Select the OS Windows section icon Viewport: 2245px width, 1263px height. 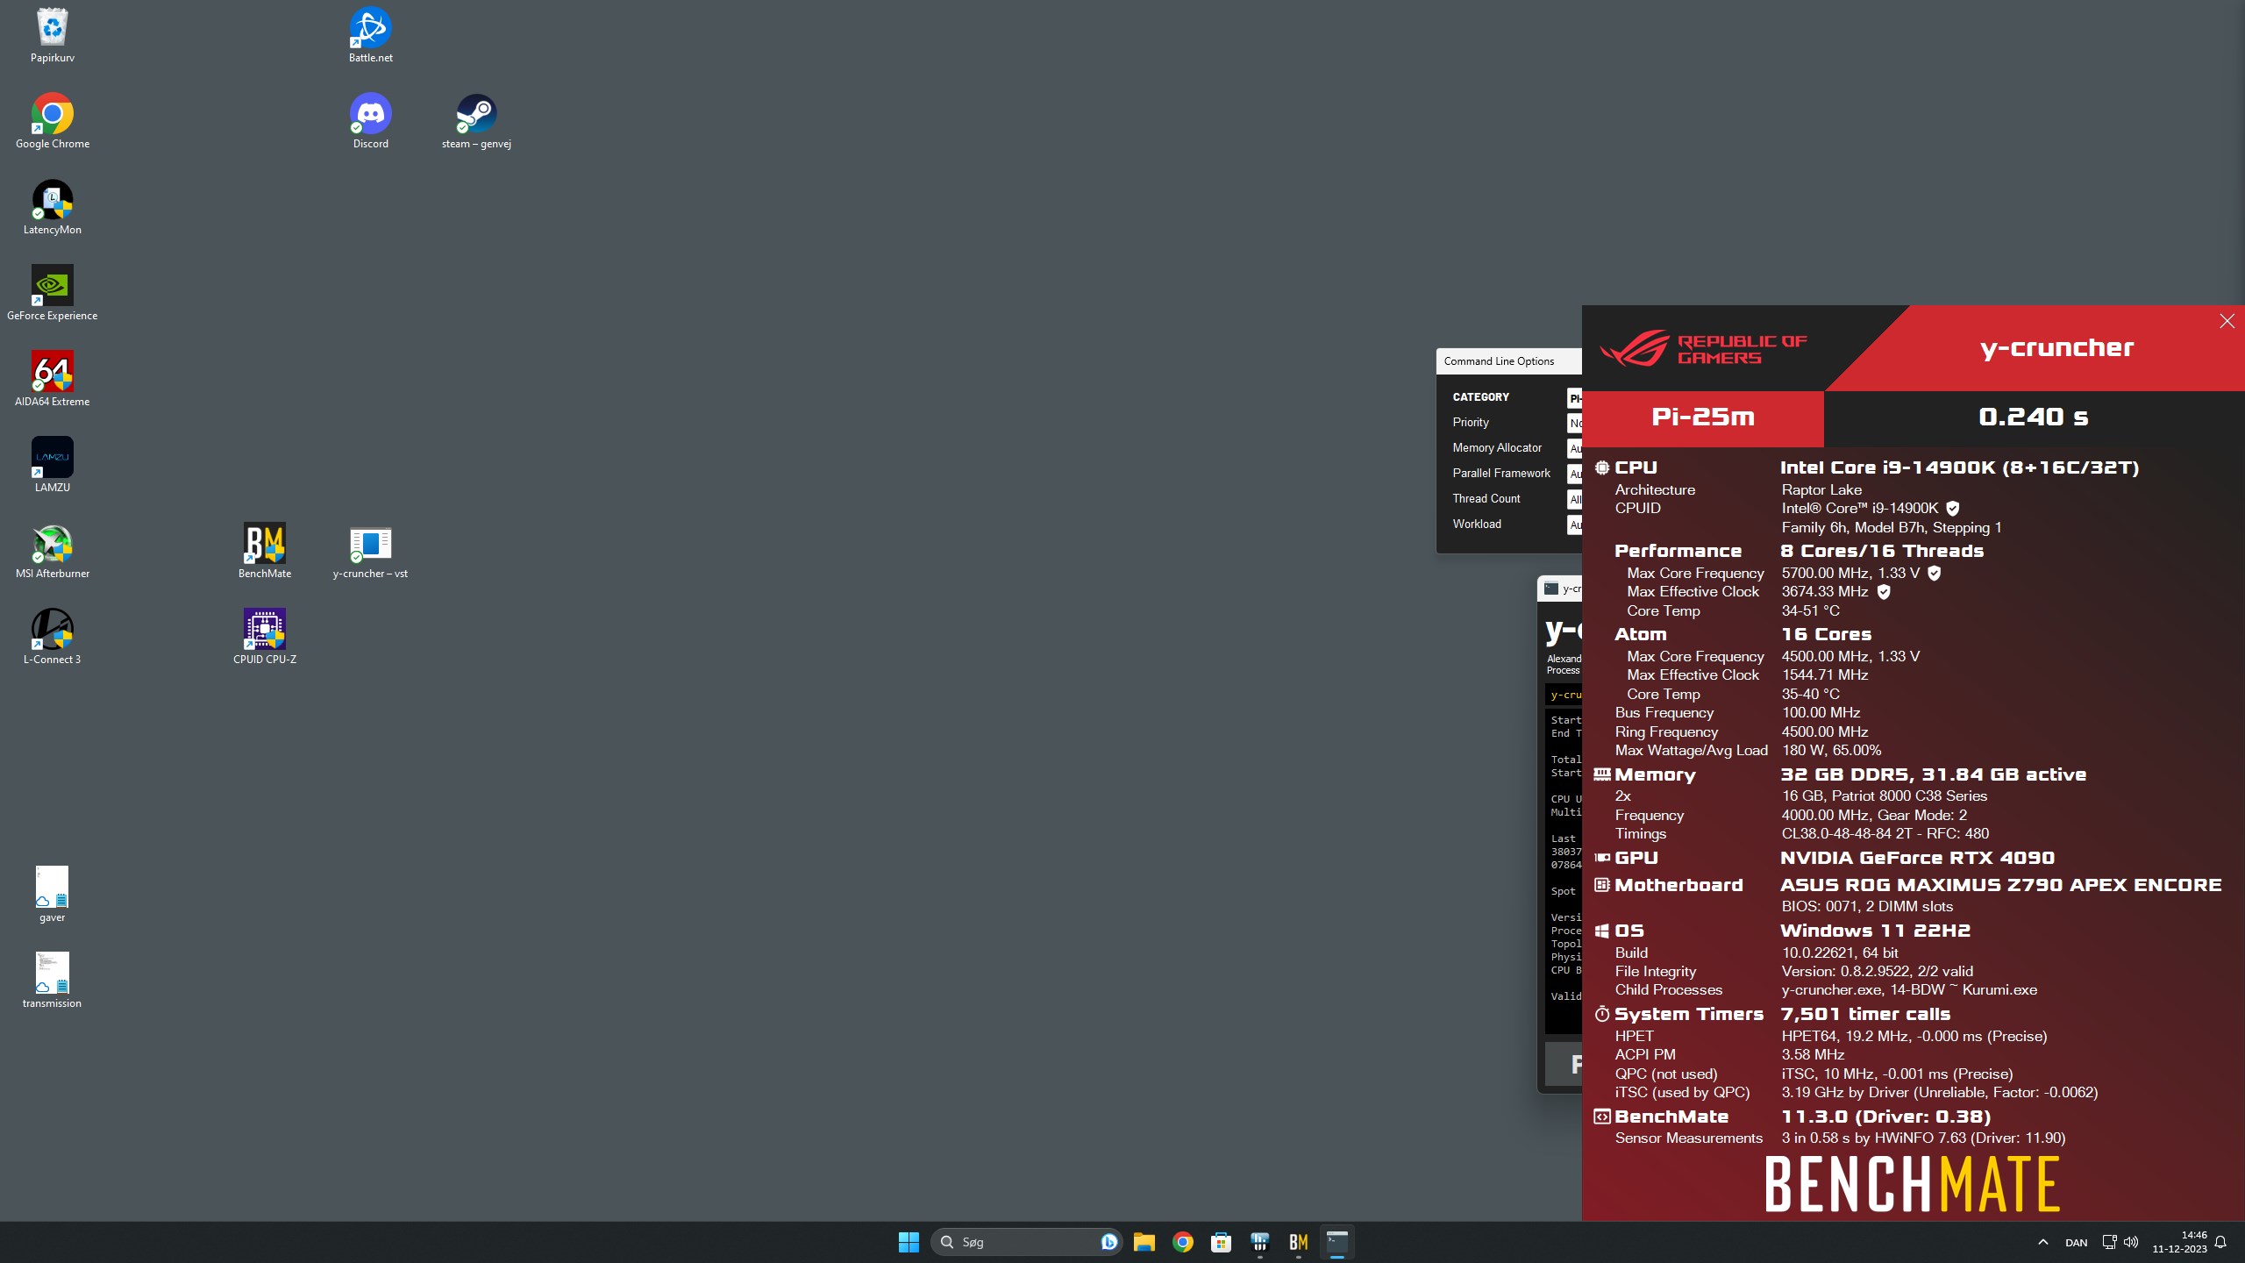tap(1602, 931)
